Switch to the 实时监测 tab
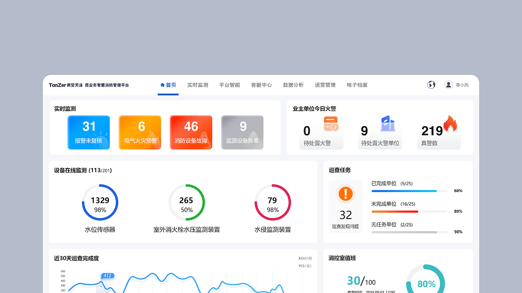Screen dimensions: 522x293 point(198,85)
